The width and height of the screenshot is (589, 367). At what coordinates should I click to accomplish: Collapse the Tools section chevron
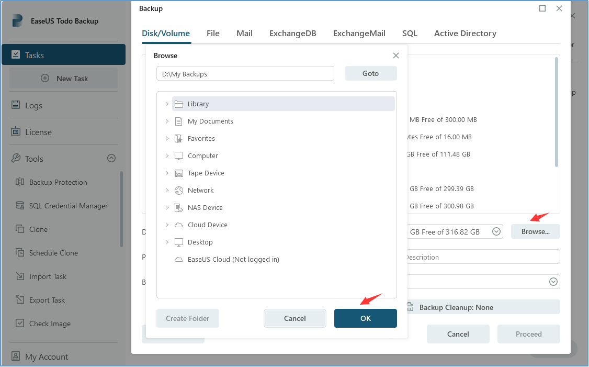click(111, 158)
